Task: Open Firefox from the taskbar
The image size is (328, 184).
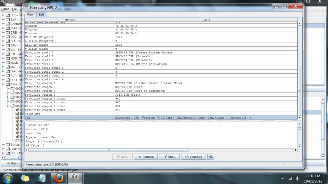Action: 59,178
